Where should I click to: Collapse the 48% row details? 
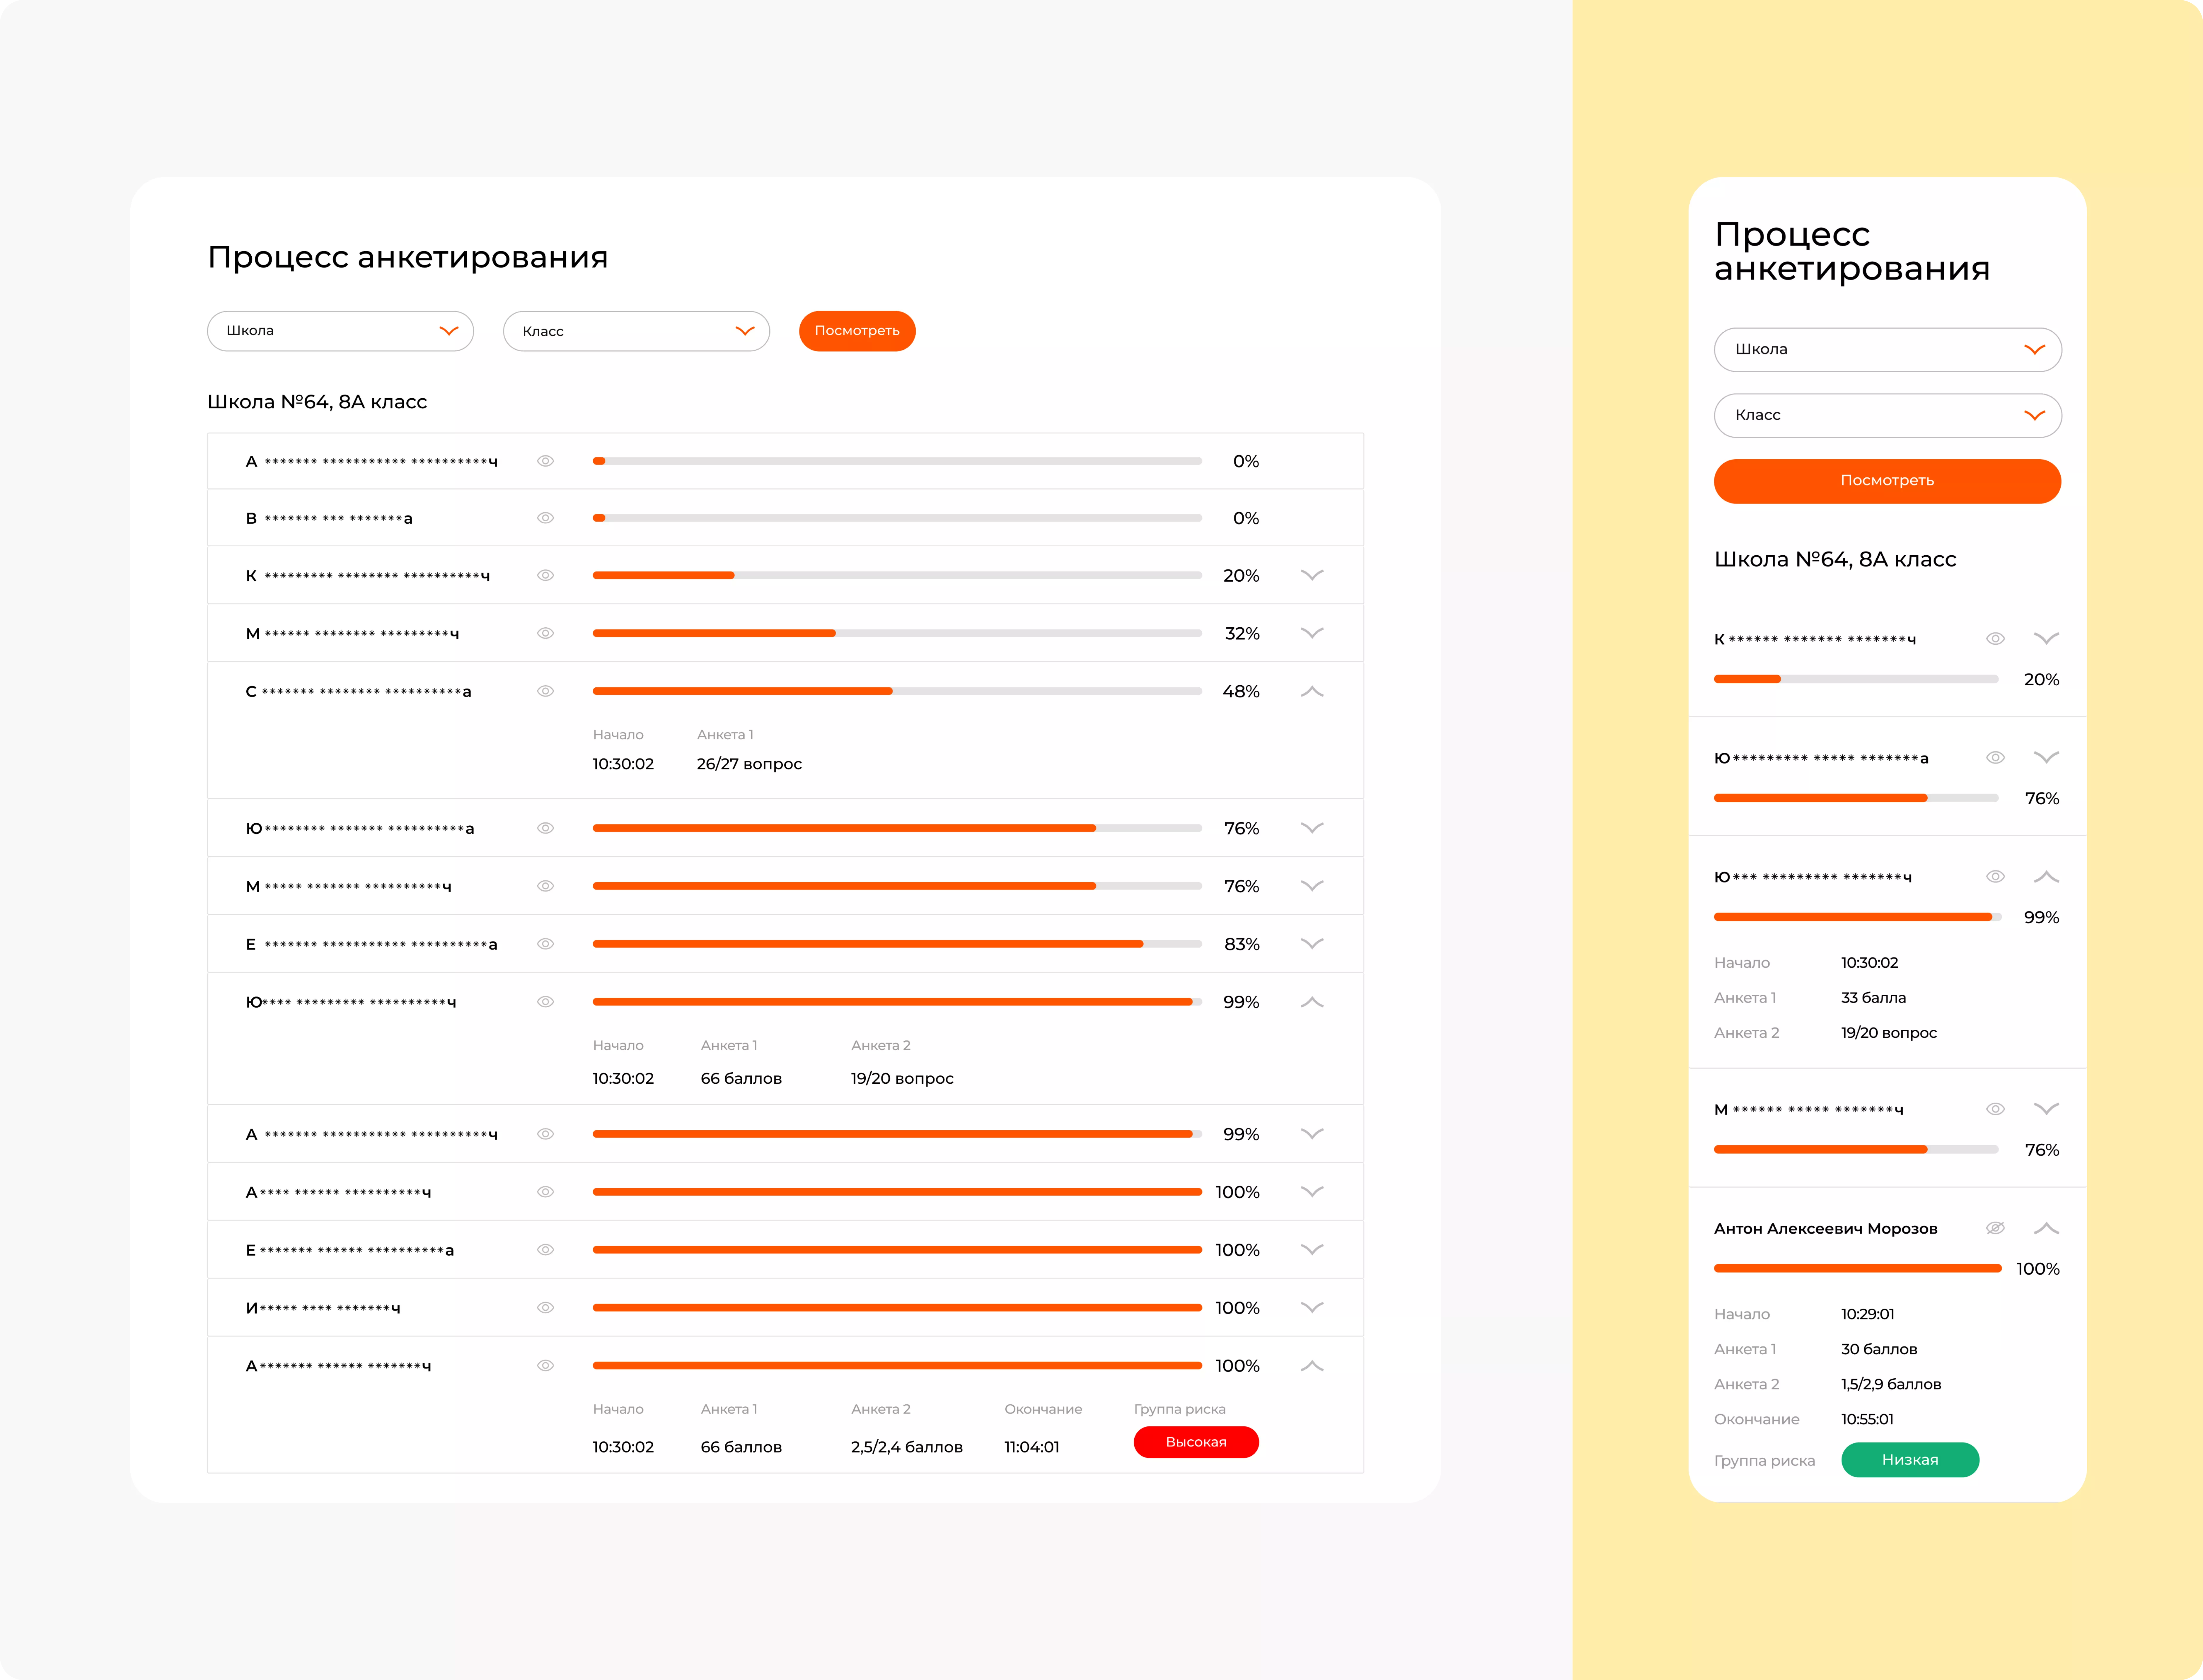[1312, 691]
